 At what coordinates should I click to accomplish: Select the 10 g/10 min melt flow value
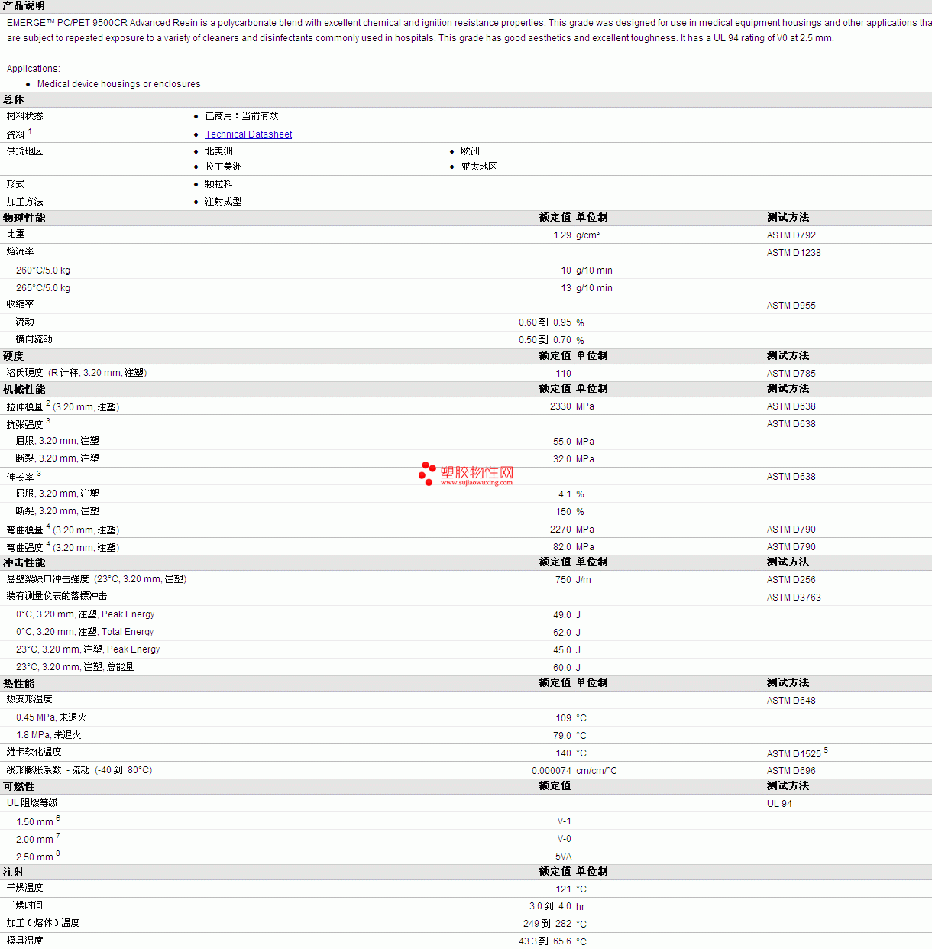586,270
